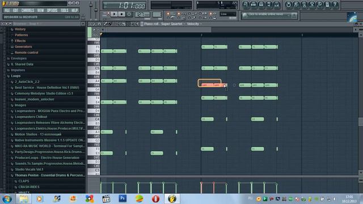The width and height of the screenshot is (363, 204).
Task: Open the EDIT menu
Action: coord(15,10)
